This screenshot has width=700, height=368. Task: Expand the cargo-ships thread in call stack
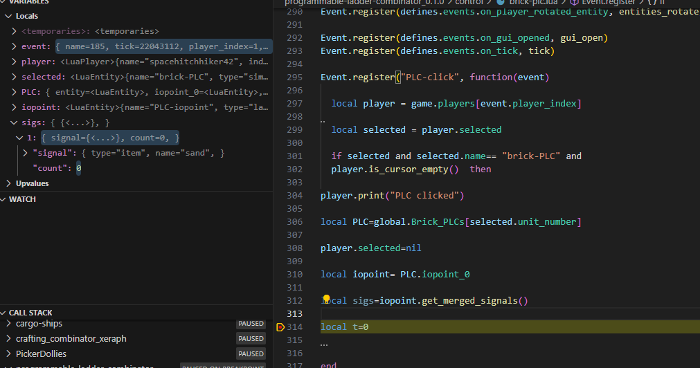[8, 324]
